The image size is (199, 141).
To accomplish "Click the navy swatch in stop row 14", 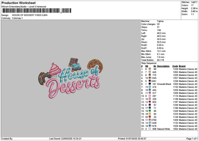I will 150,108.
